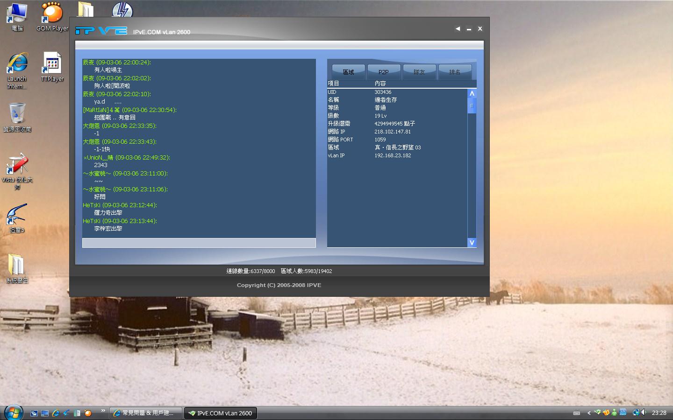Open TTPlayer desktop icon
The image size is (673, 420).
coord(52,67)
